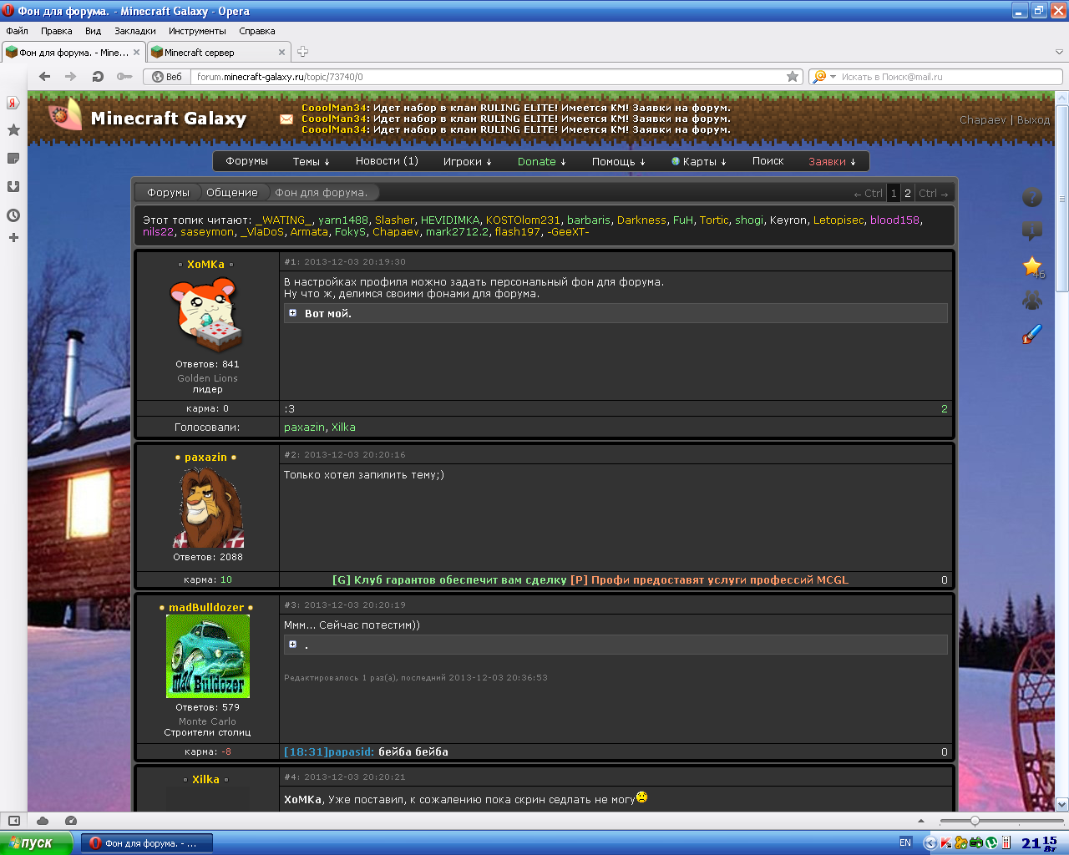This screenshot has width=1069, height=855.
Task: Bookmark page with address bar star
Action: pos(793,76)
